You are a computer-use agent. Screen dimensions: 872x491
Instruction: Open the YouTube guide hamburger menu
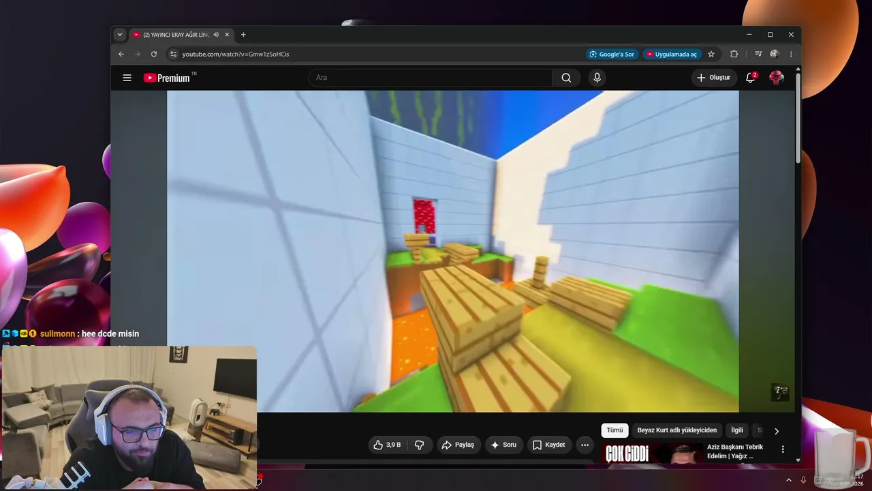tap(127, 78)
